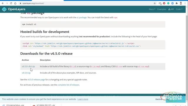Screen dimensions: 188x106
Task: Download v6.5.0-dist.zip archive
Action: point(28,67)
